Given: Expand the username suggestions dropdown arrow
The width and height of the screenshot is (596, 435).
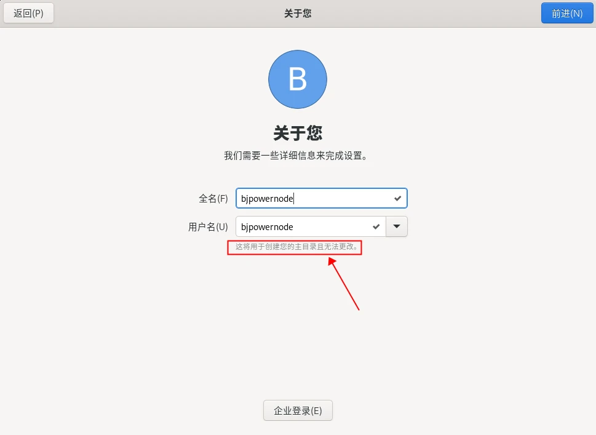Looking at the screenshot, I should 397,226.
